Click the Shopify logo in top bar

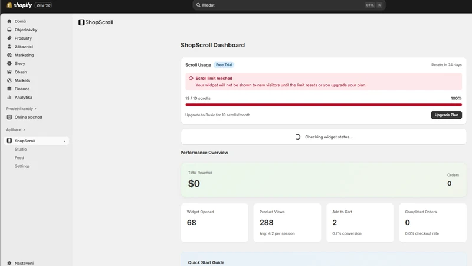point(19,5)
